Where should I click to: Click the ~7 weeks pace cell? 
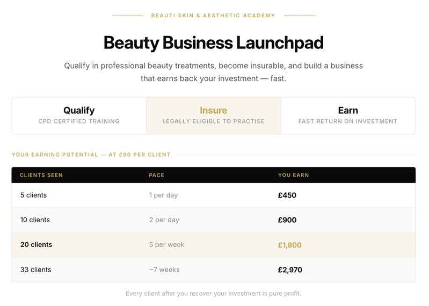(164, 269)
